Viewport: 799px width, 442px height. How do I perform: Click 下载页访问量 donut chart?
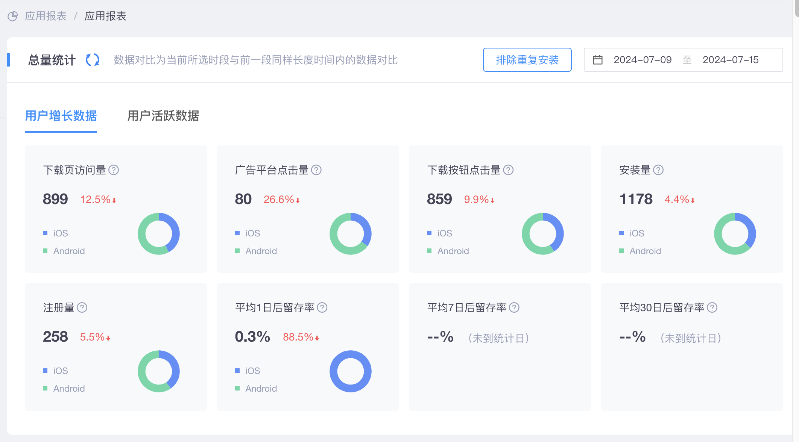(x=159, y=234)
